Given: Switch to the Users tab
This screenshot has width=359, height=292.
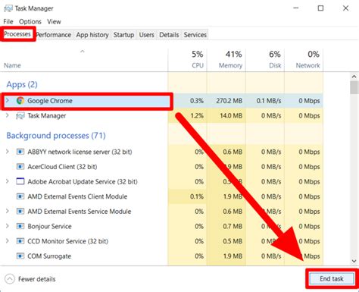Looking at the screenshot, I should point(146,35).
